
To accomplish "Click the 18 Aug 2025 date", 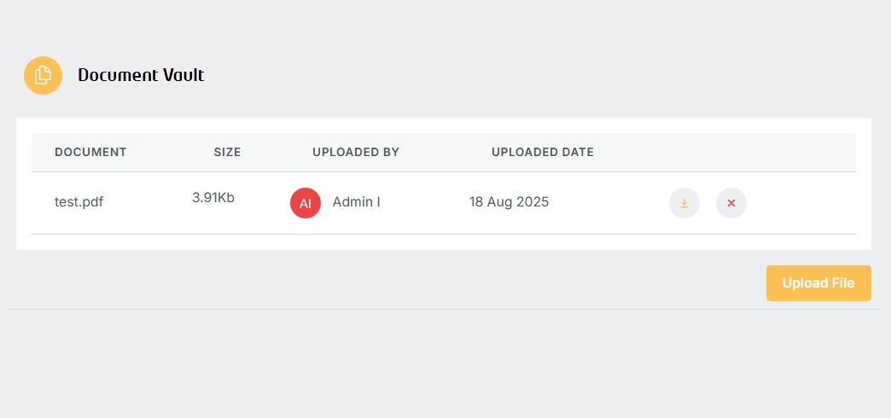I will [510, 201].
